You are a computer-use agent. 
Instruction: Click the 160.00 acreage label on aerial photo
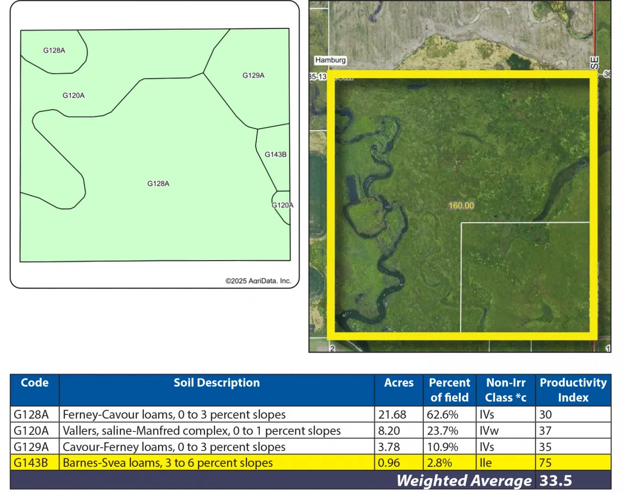click(x=461, y=205)
